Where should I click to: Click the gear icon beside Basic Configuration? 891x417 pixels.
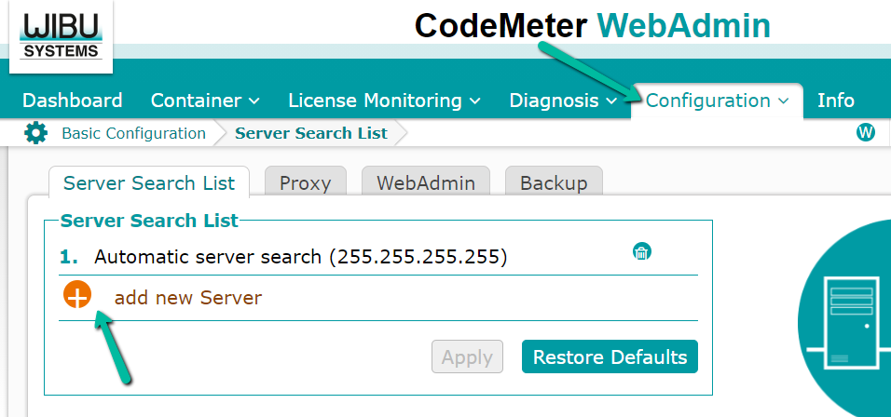35,133
